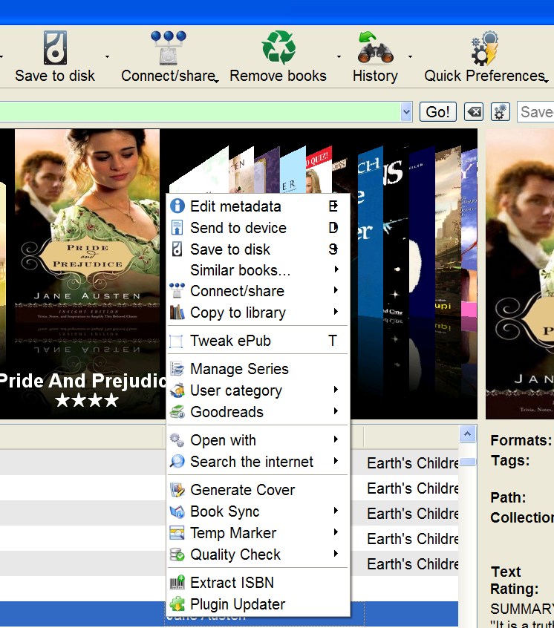This screenshot has height=628, width=554.
Task: Choose Search the internet menu entry
Action: [258, 462]
